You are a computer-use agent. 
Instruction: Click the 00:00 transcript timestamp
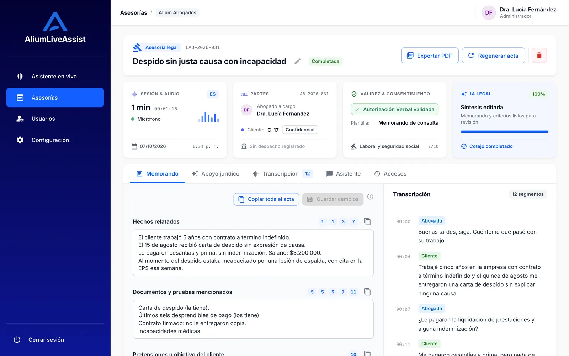[403, 221]
